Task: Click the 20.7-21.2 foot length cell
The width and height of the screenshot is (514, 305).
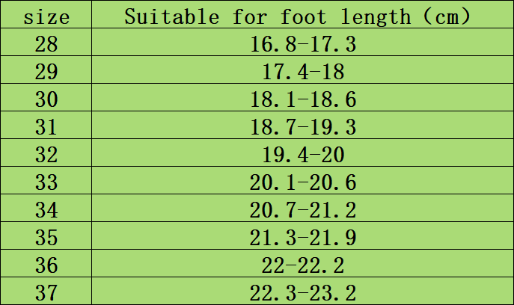Action: coord(302,210)
